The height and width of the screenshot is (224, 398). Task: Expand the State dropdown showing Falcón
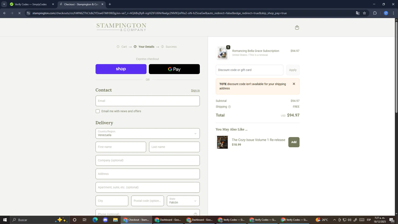point(183,201)
